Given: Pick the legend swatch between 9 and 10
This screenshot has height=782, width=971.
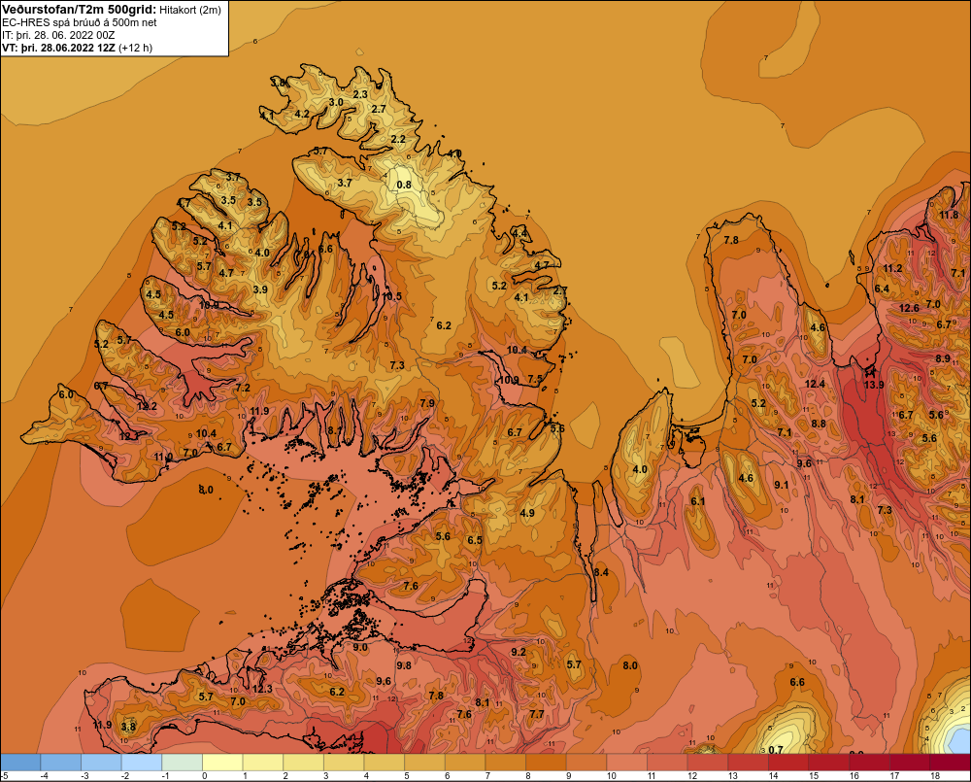Looking at the screenshot, I should tap(586, 762).
